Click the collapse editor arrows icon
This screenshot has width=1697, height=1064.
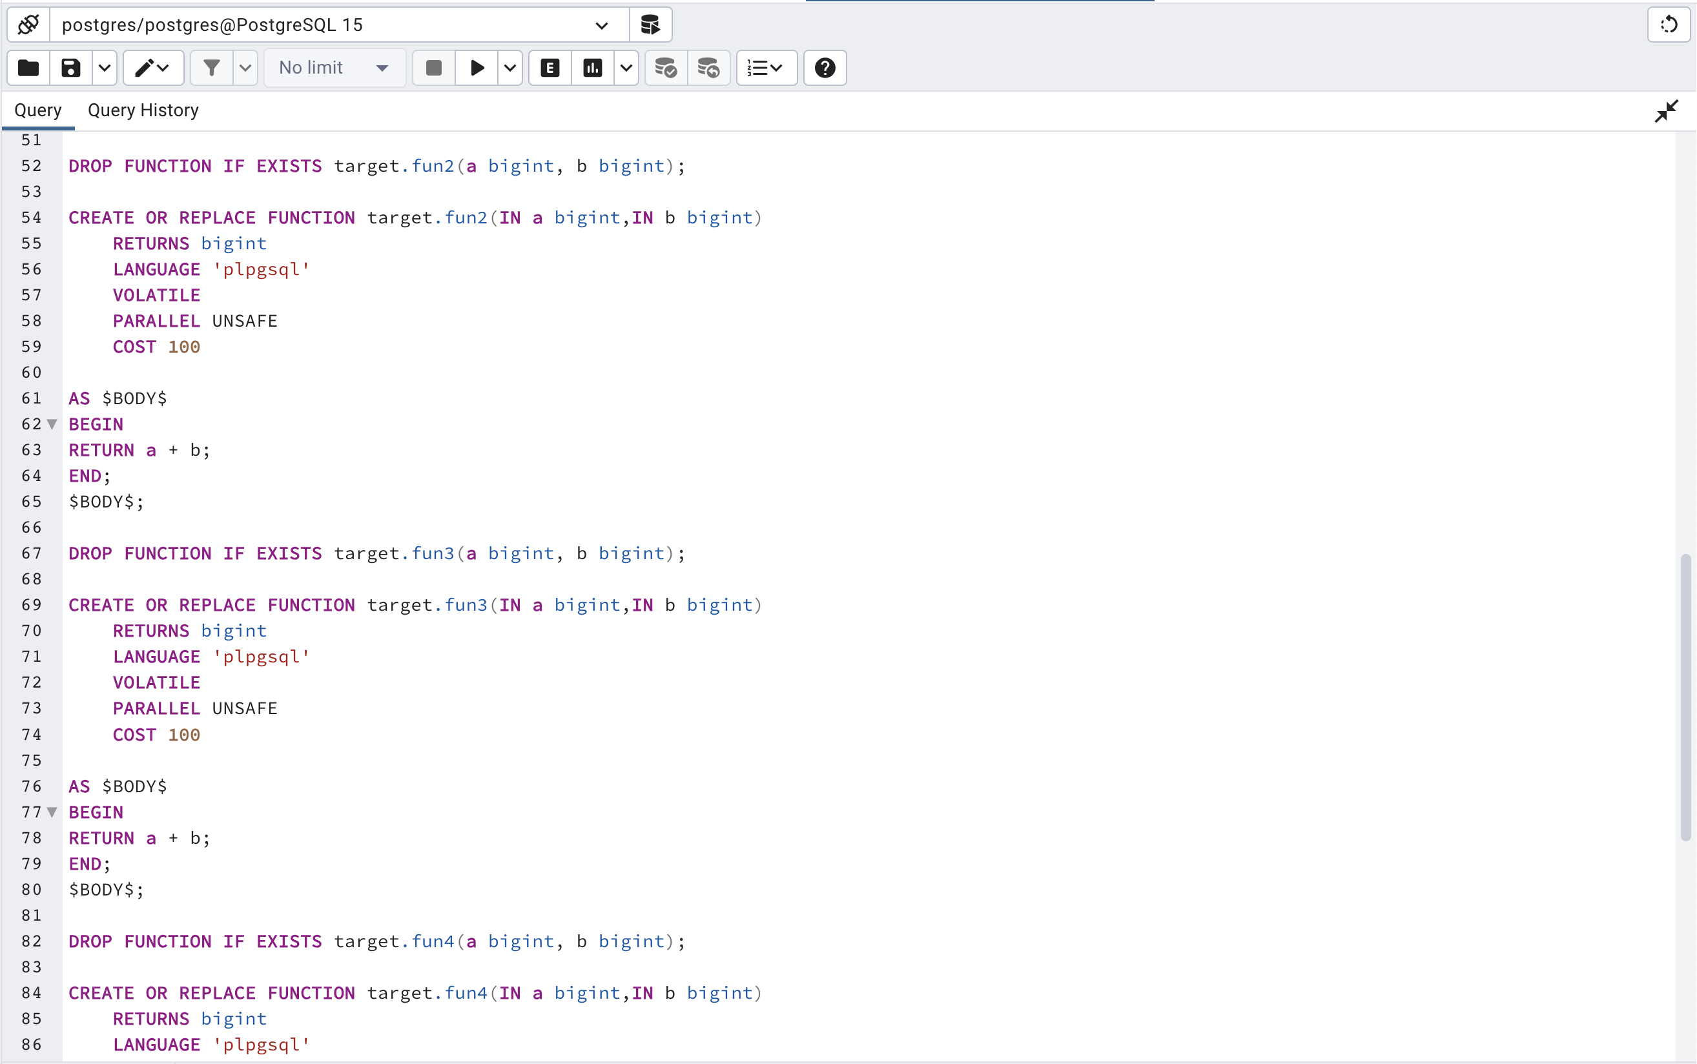coord(1666,111)
